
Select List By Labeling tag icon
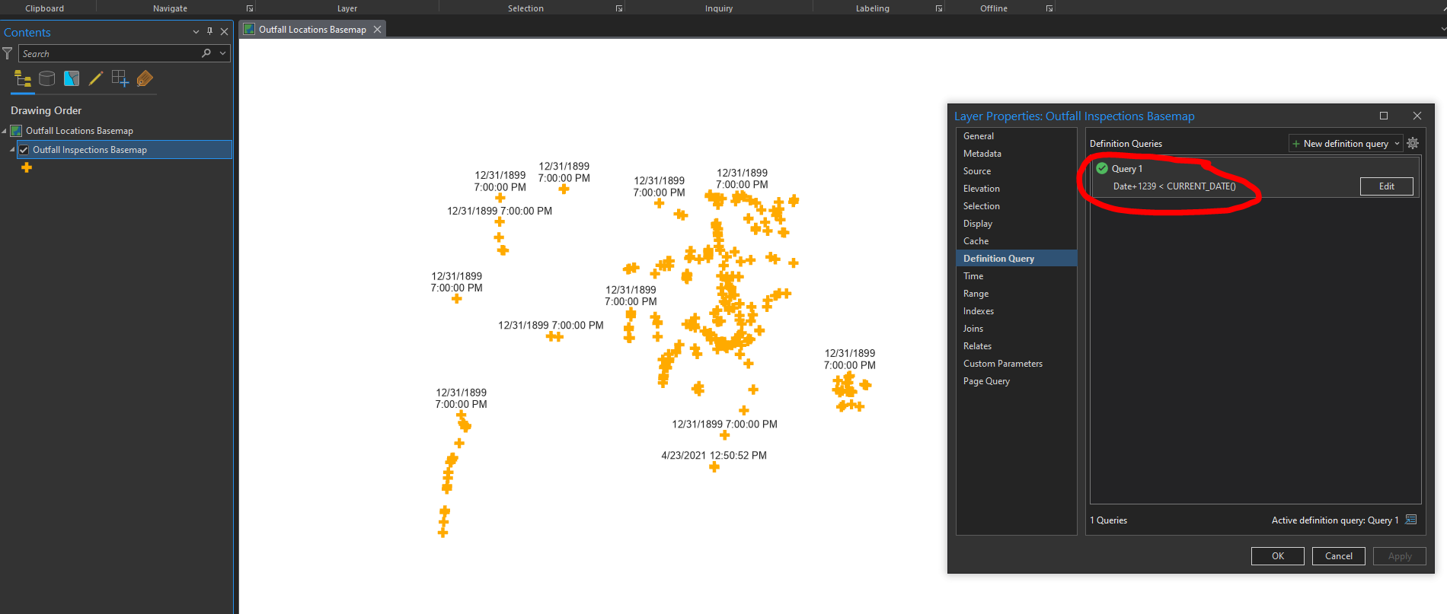[x=145, y=78]
